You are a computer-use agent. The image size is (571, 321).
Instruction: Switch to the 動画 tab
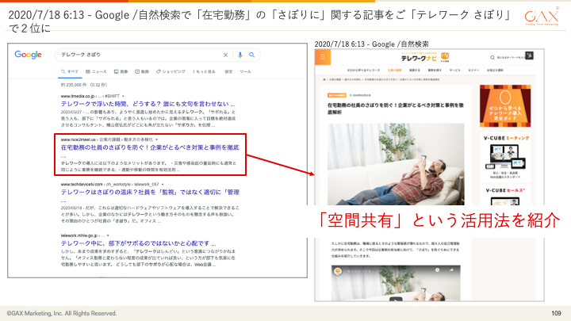[142, 71]
